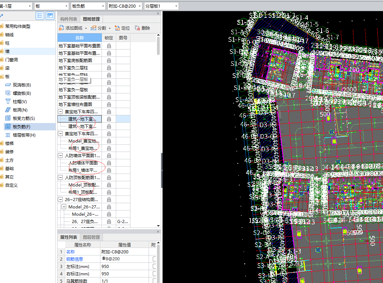Check the 钢筋信息 attach checkbox
This screenshot has height=283, width=383.
click(x=154, y=259)
